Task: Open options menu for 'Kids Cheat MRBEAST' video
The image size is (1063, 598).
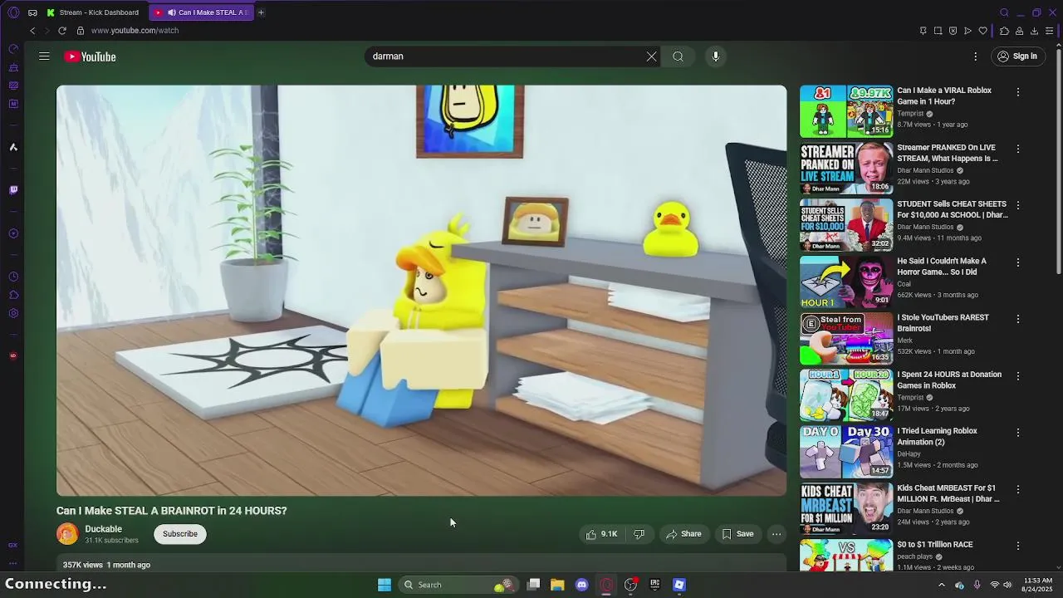Action: click(1018, 489)
